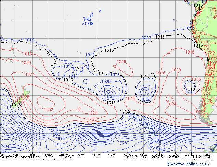Click the 1028 label beside New Zealand
This screenshot has width=217, height=167.
point(25,97)
